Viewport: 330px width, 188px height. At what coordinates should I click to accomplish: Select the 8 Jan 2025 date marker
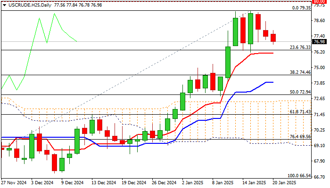(x=222, y=182)
